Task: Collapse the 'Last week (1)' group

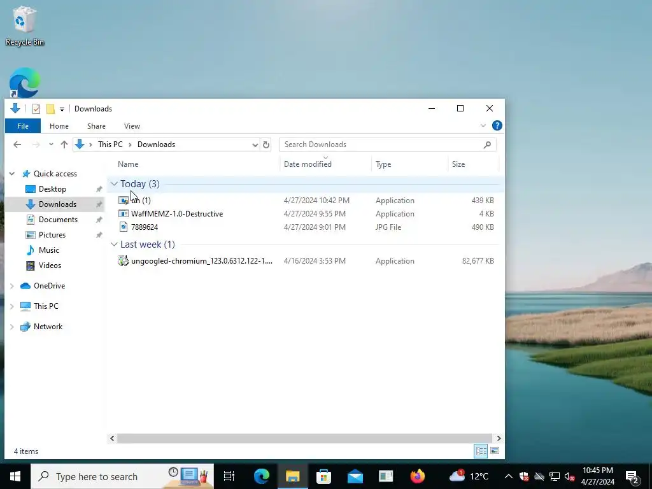Action: click(115, 244)
